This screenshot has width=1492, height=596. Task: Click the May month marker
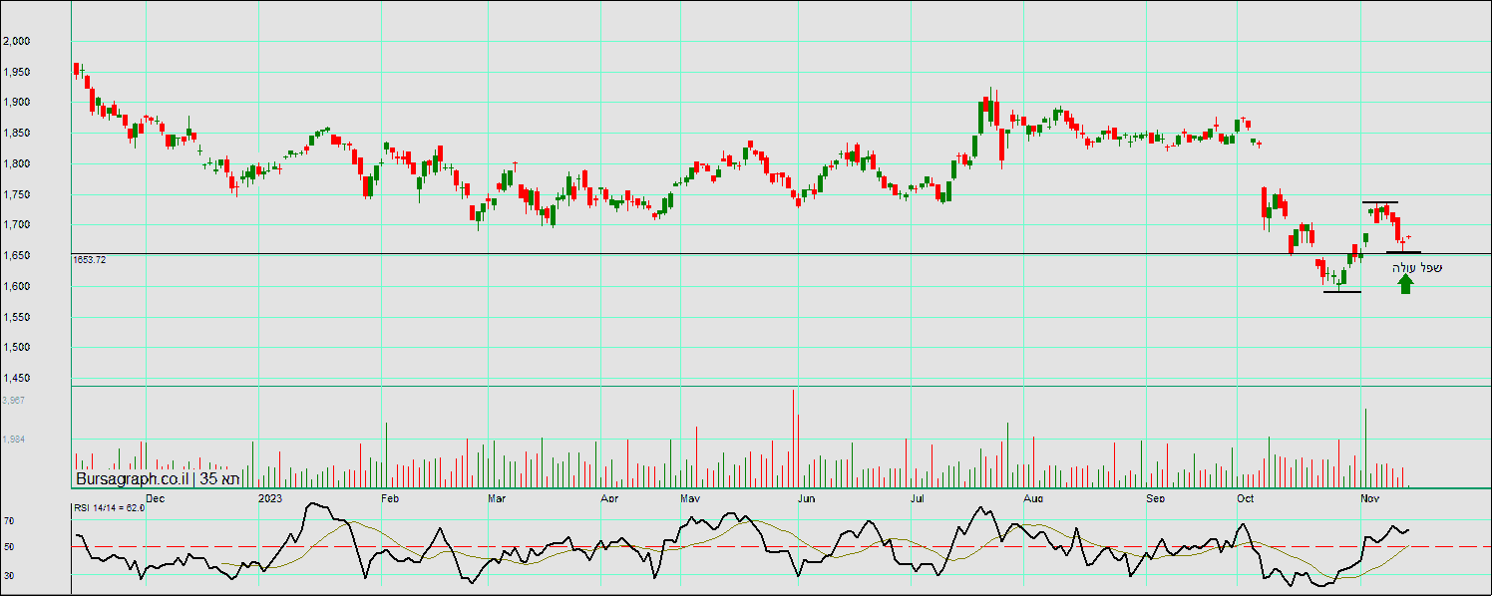[690, 496]
